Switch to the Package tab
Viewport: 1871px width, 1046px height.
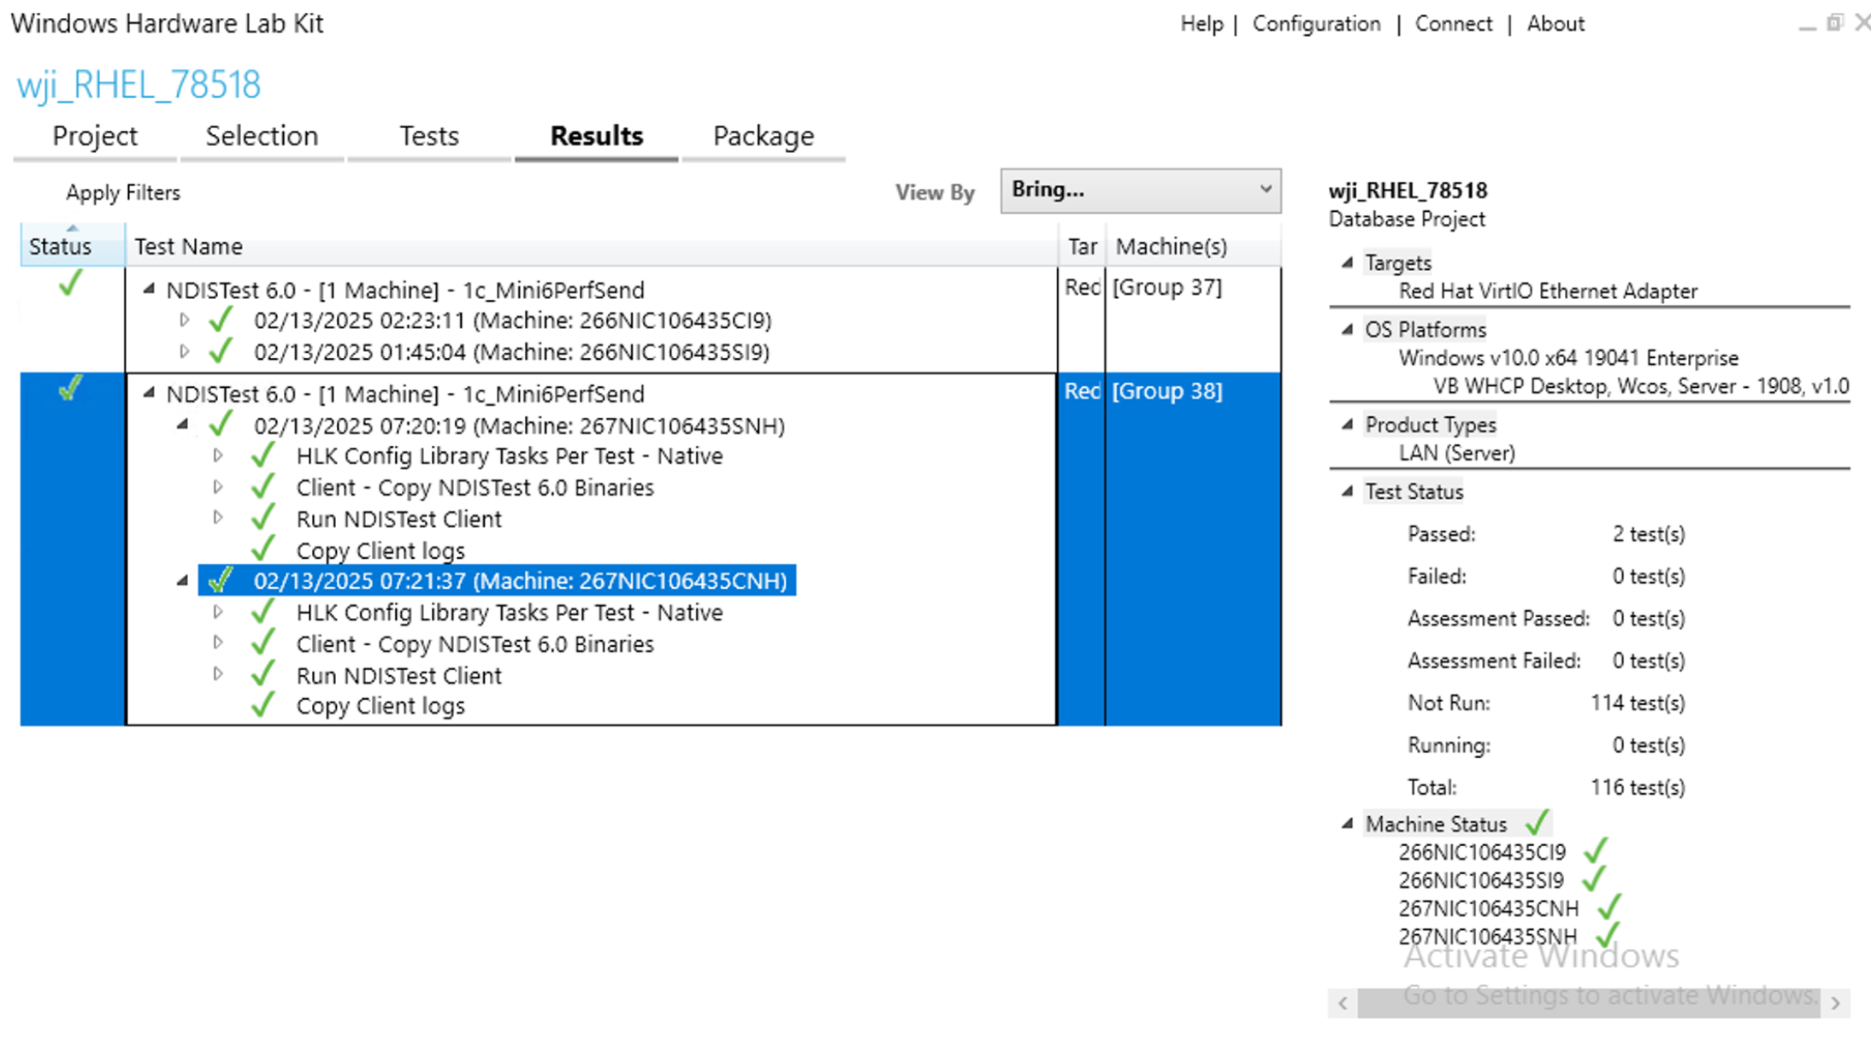coord(763,136)
